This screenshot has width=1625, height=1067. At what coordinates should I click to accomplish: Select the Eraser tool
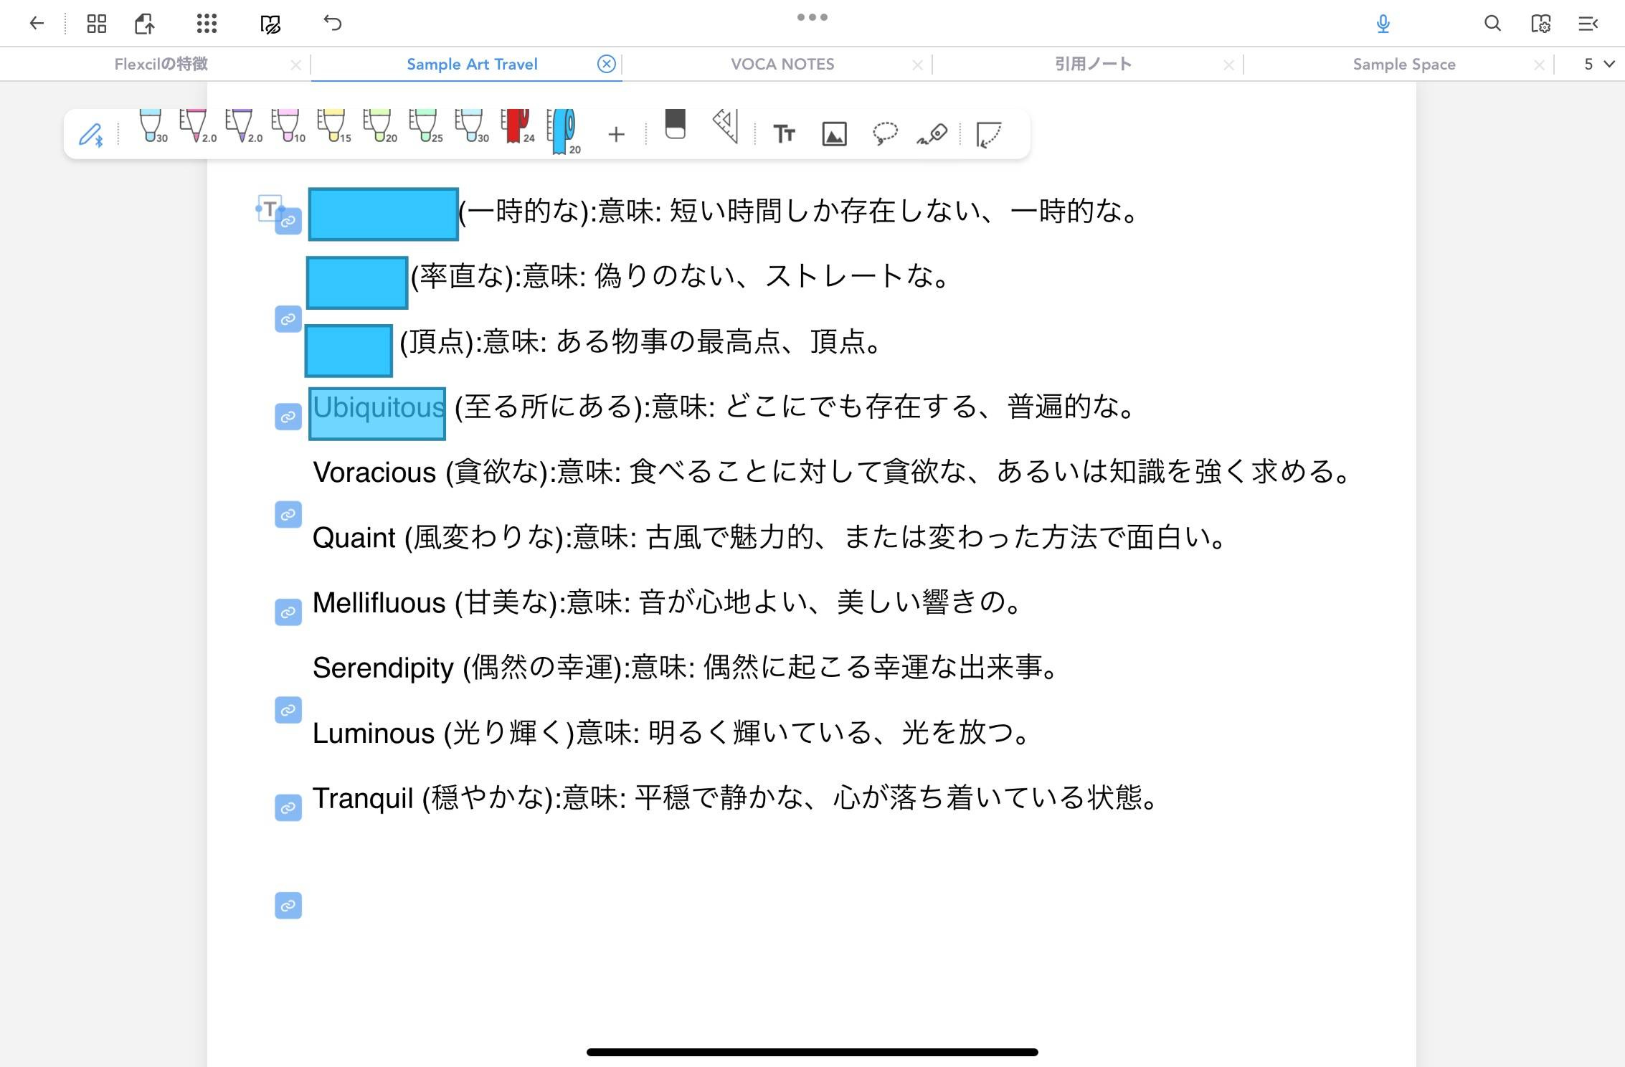[x=675, y=125]
